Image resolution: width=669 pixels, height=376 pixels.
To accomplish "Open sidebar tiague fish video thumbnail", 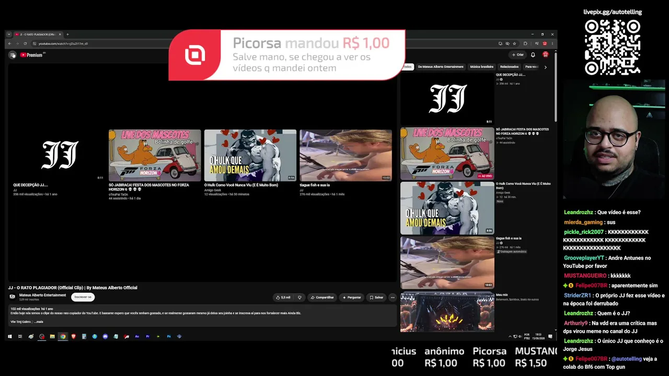I will click(447, 262).
